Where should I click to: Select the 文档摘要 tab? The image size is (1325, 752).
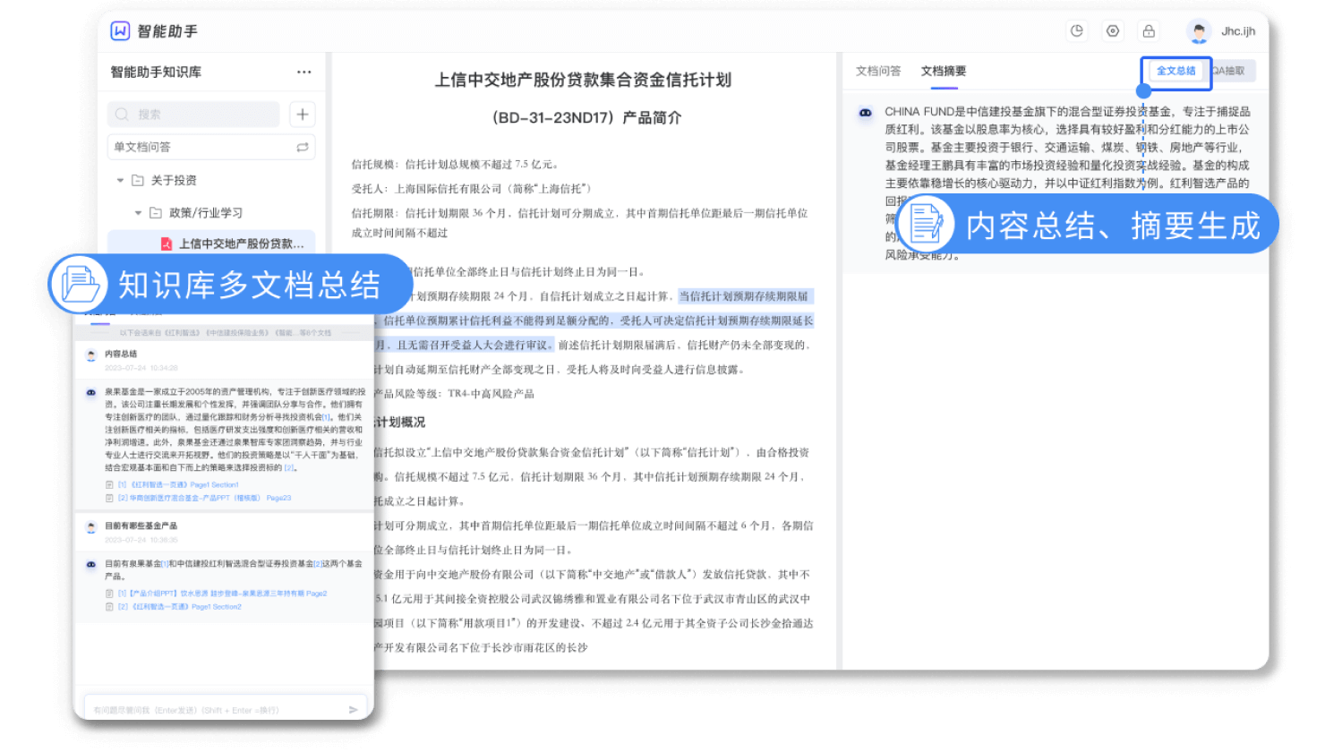[945, 70]
